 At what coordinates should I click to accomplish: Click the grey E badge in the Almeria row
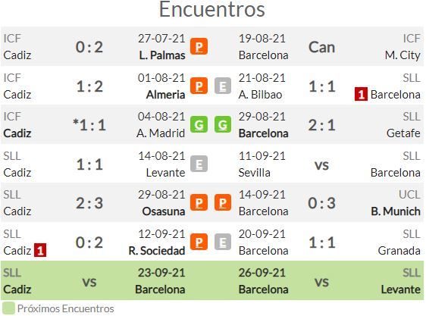point(223,86)
